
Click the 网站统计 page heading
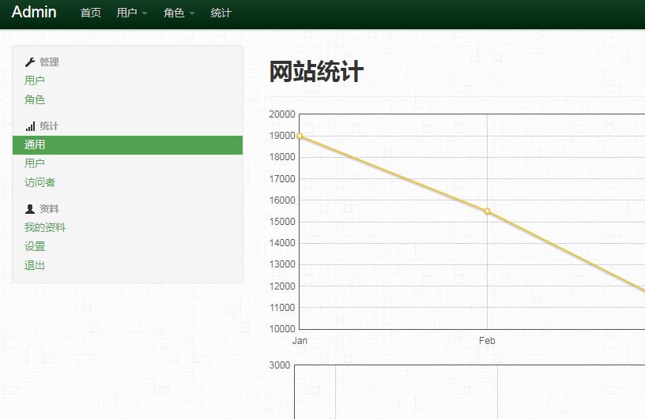click(316, 72)
